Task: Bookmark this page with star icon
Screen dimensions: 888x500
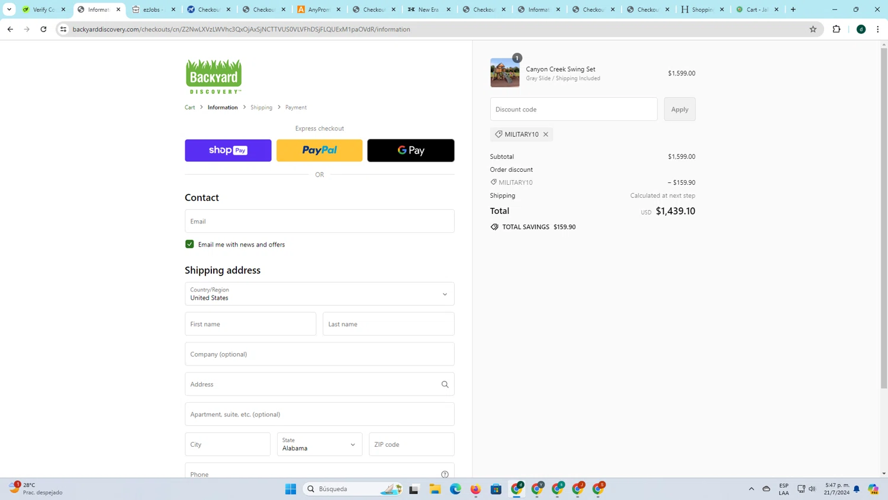Action: (813, 29)
